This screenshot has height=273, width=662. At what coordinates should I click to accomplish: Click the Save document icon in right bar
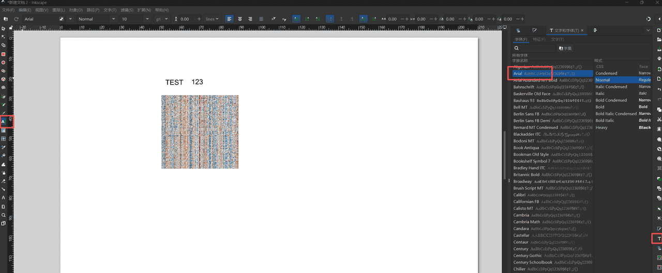pyautogui.click(x=659, y=49)
